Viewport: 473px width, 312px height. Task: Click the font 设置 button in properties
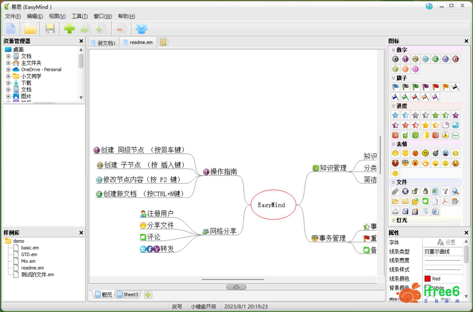pyautogui.click(x=446, y=242)
